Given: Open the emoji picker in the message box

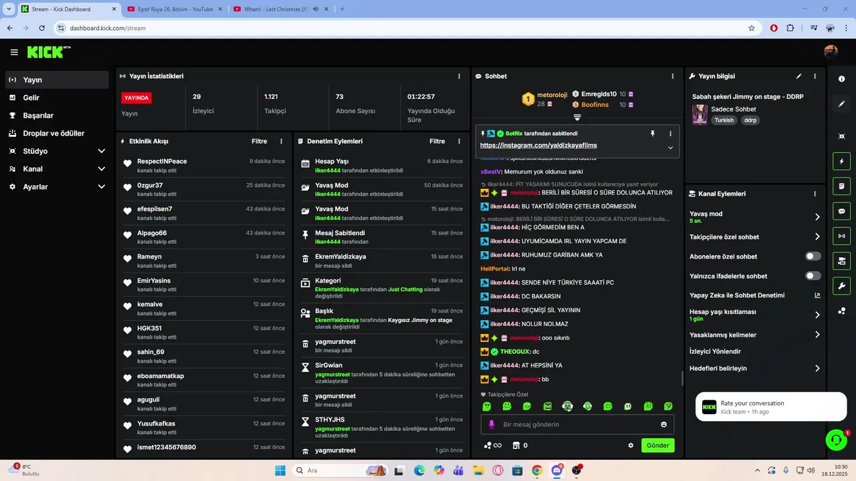Looking at the screenshot, I should click(663, 424).
